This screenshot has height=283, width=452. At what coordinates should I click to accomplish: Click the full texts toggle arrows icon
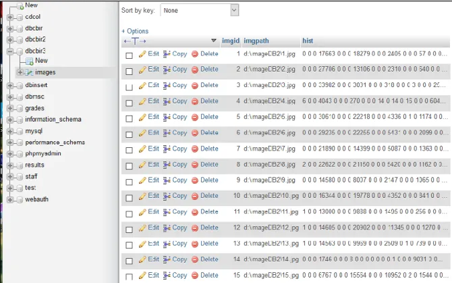(x=135, y=41)
